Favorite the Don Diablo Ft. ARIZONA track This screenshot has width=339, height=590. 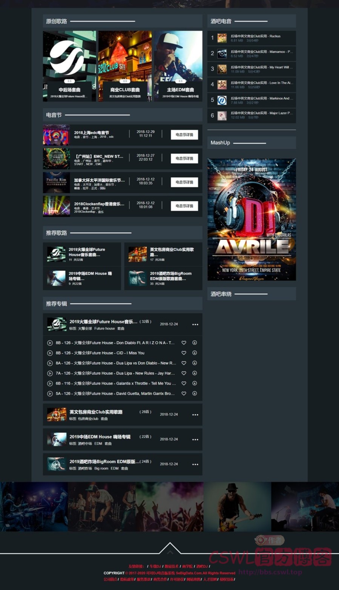[184, 343]
